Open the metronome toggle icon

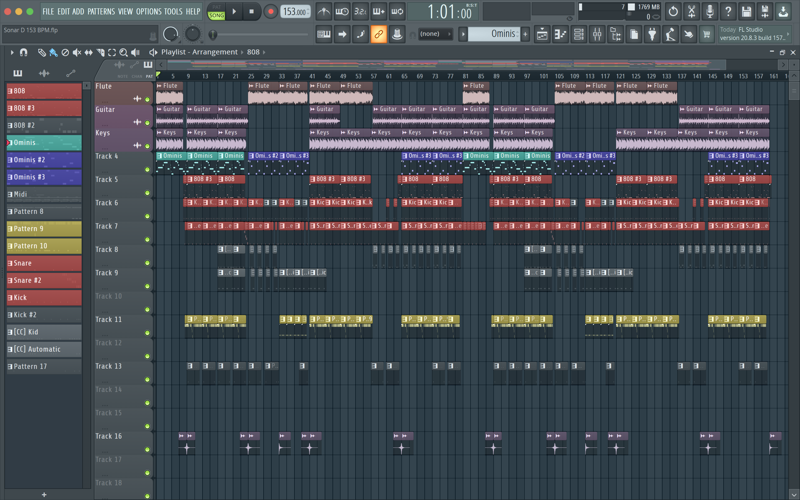324,12
